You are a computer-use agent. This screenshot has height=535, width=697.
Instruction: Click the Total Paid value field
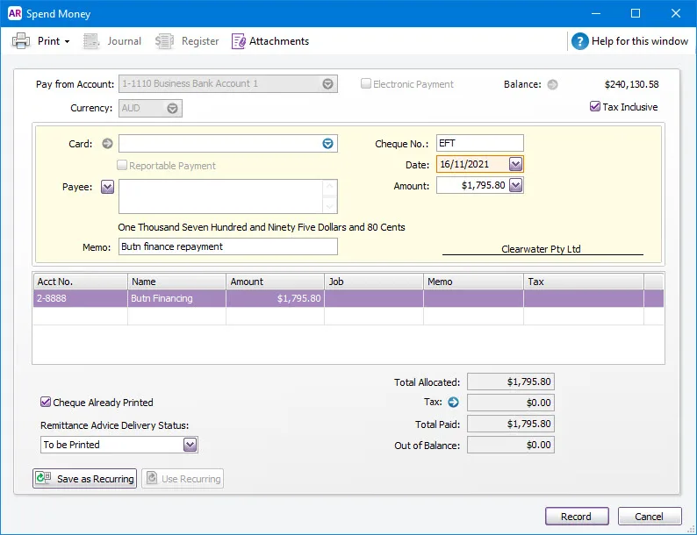511,424
